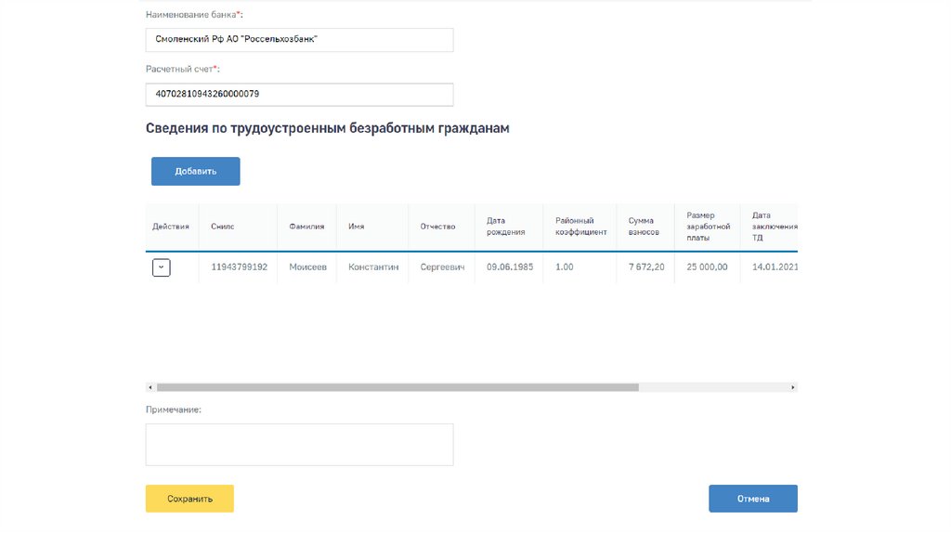951x533 pixels.
Task: Select the salary cell 25 000,00
Action: [707, 267]
